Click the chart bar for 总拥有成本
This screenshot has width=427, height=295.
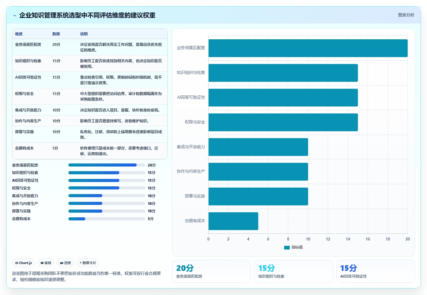tap(233, 221)
